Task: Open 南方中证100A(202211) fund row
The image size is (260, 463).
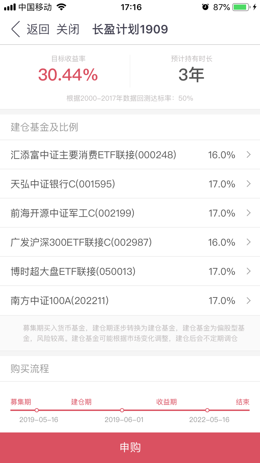Action: [x=130, y=301]
